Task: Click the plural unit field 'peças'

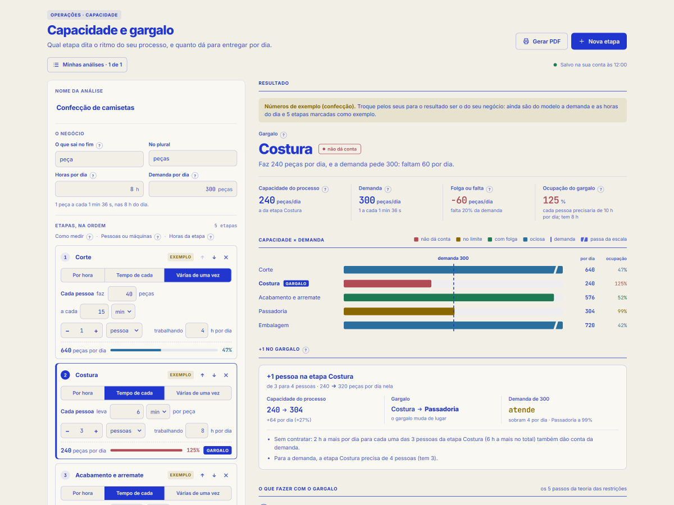Action: coord(193,159)
